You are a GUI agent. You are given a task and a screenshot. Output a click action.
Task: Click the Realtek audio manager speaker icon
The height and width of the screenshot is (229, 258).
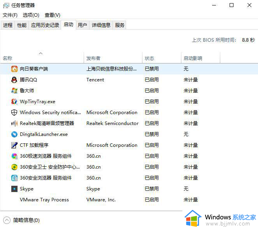[x=14, y=123]
